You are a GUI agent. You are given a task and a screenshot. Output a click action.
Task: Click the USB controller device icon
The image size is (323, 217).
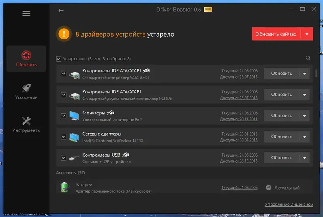click(x=74, y=158)
